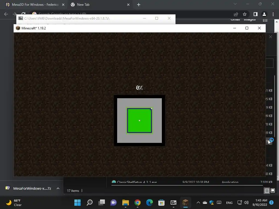Open Task View on taskbar
The width and height of the screenshot is (279, 209).
coord(102,202)
